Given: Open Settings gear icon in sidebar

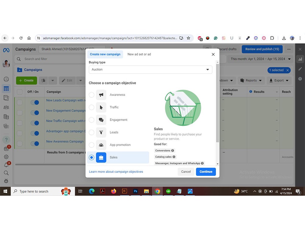Looking at the screenshot, I should point(6,157).
